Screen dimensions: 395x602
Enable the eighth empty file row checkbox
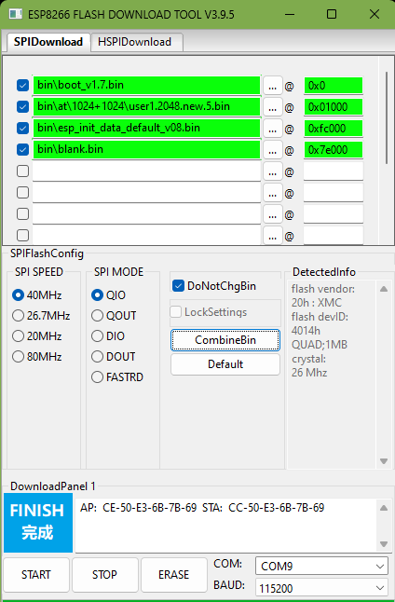coord(22,235)
